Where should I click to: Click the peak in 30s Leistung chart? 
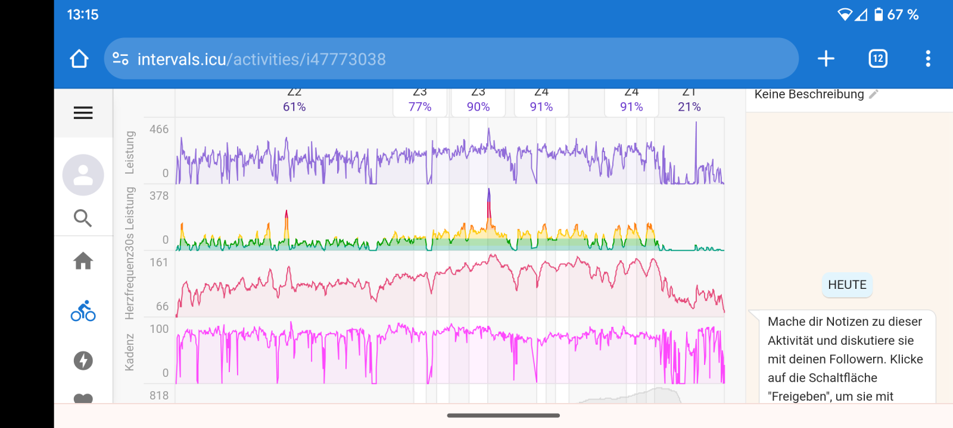pos(489,196)
